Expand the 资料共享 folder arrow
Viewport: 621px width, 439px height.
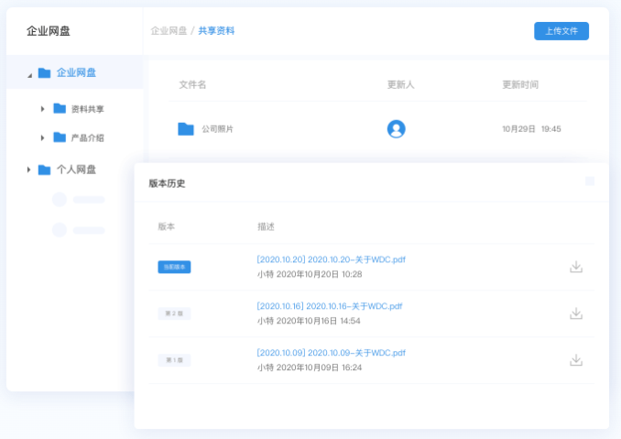42,109
